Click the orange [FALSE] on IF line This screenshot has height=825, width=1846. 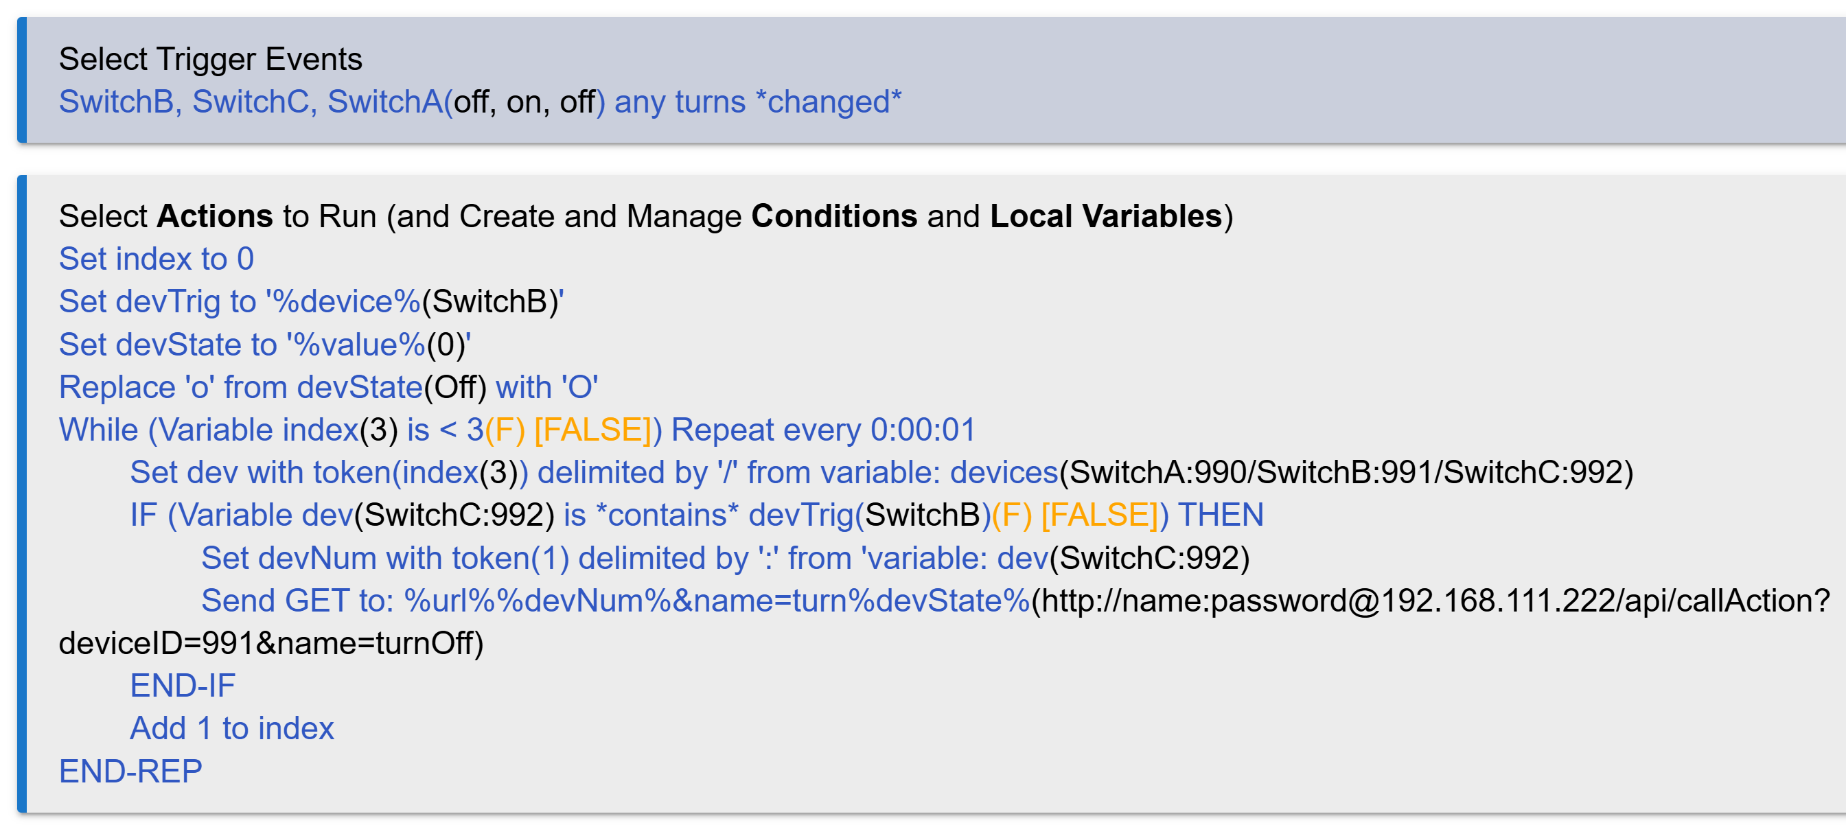(1100, 515)
